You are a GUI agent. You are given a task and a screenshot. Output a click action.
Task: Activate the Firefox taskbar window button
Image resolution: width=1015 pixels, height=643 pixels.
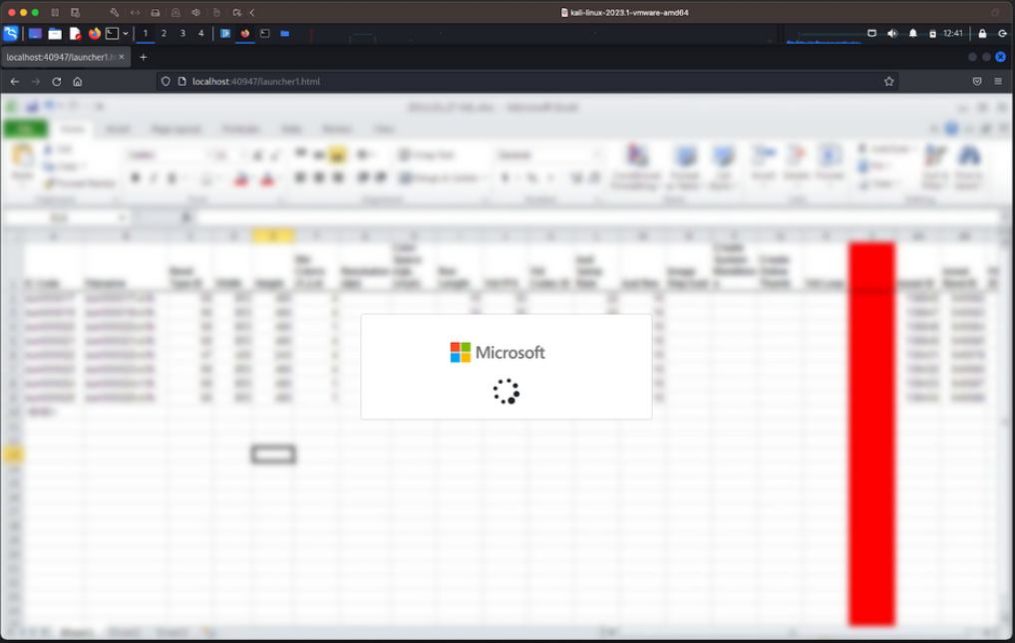pos(245,33)
